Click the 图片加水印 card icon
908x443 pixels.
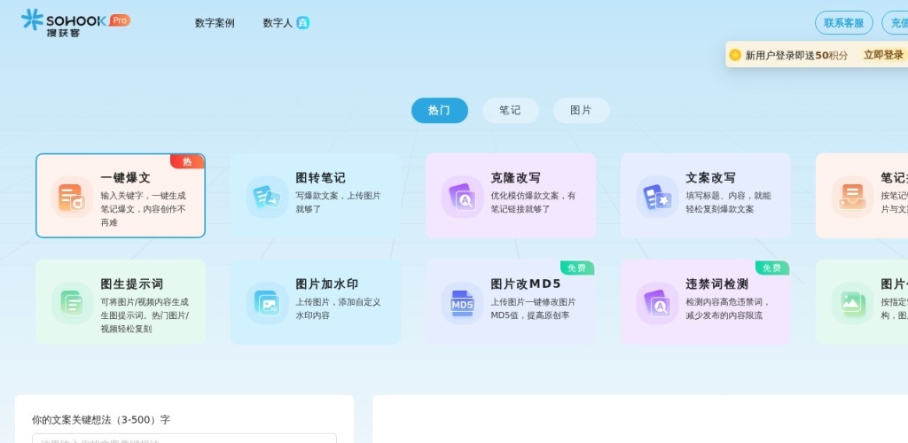[267, 303]
